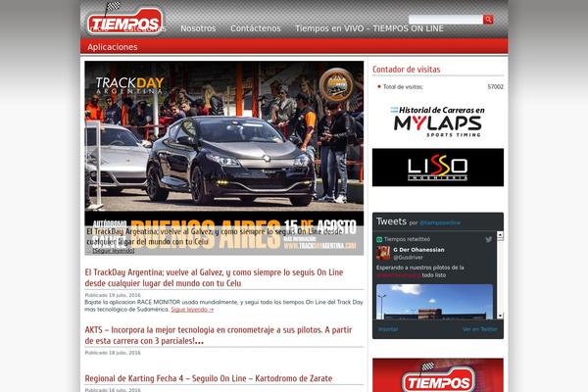The height and width of the screenshot is (392, 588).
Task: Open the AKTS cronometraje article headline
Action: 219,335
